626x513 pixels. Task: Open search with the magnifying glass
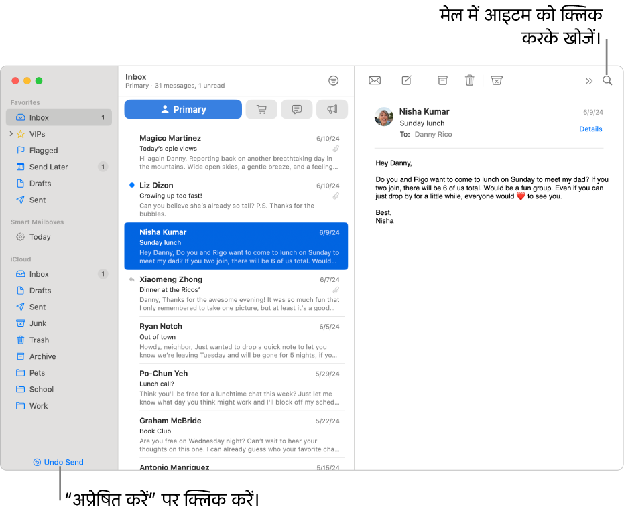pyautogui.click(x=607, y=80)
